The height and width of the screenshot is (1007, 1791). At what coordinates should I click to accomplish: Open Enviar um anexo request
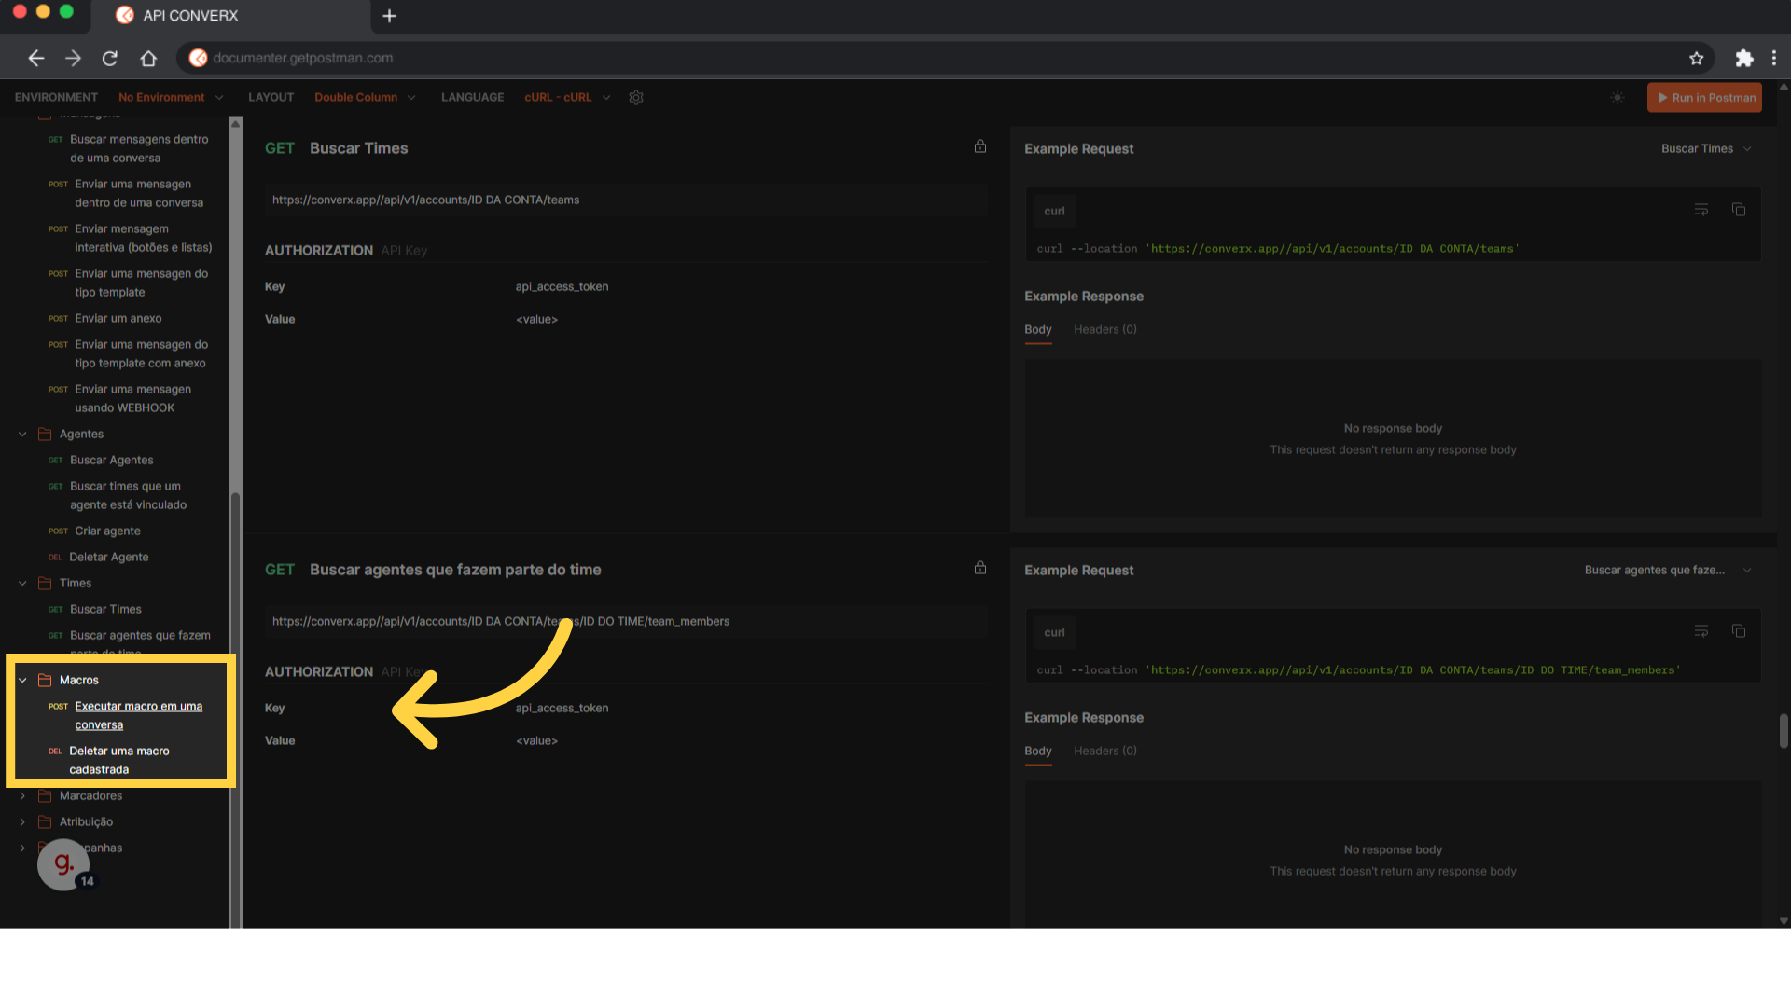[x=118, y=318]
